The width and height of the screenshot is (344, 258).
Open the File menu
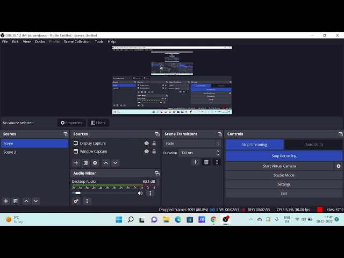pyautogui.click(x=5, y=41)
